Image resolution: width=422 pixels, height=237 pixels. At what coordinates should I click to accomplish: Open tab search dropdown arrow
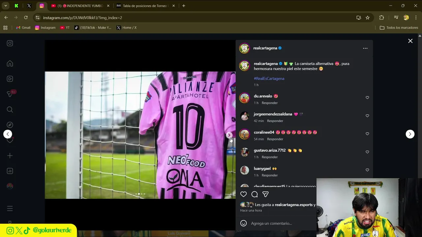(x=5, y=6)
